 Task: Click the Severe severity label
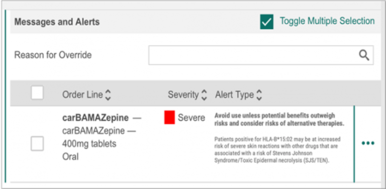(x=191, y=118)
